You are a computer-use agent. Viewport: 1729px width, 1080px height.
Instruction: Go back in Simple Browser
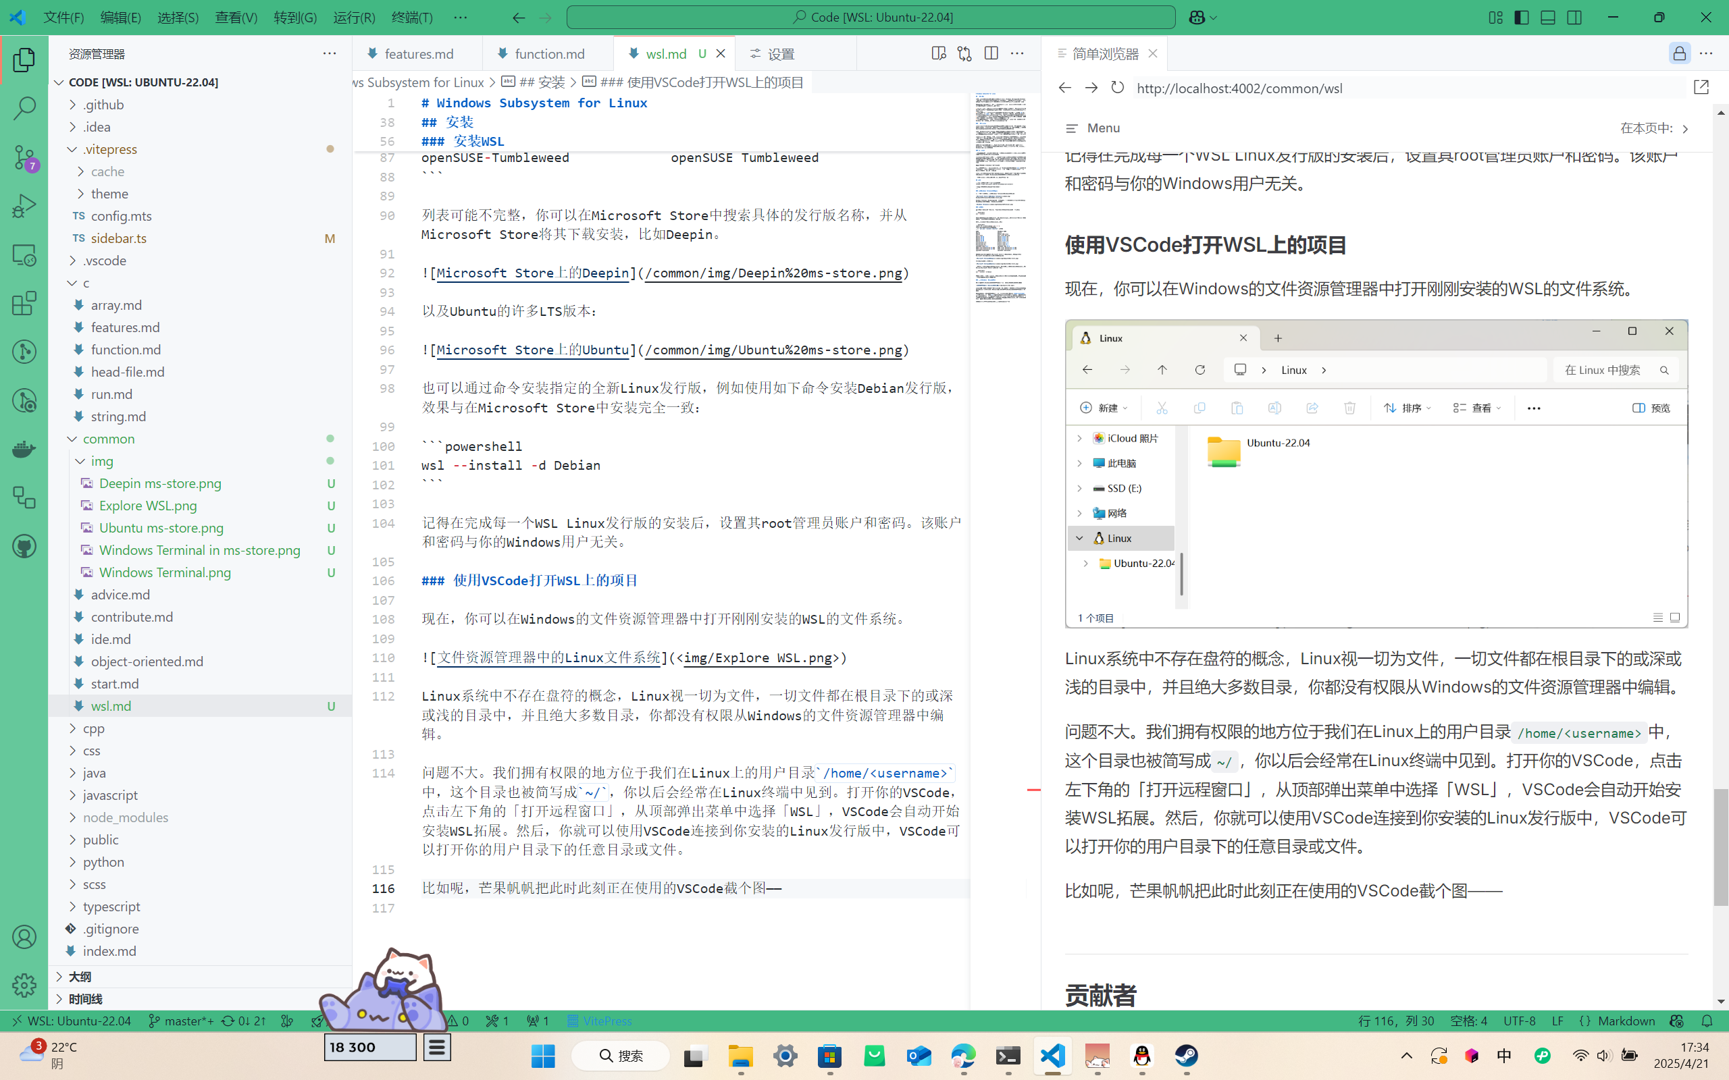pyautogui.click(x=1064, y=88)
